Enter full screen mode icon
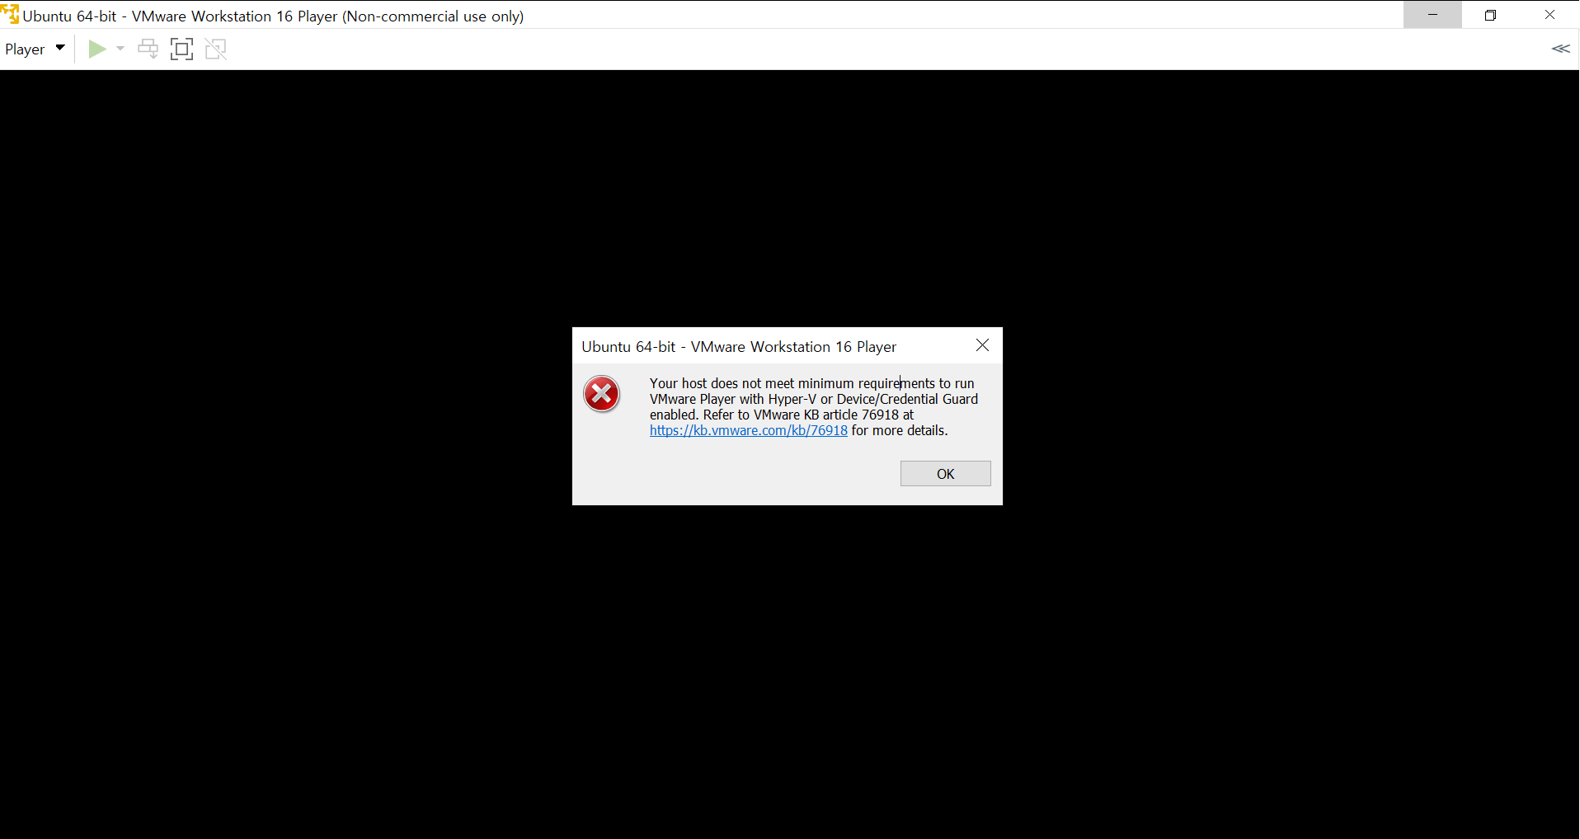Viewport: 1580px width, 839px height. (181, 49)
